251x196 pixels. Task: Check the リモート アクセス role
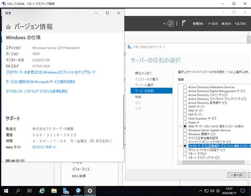(x=185, y=154)
